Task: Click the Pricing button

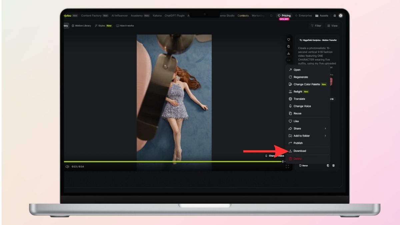Action: pyautogui.click(x=284, y=16)
